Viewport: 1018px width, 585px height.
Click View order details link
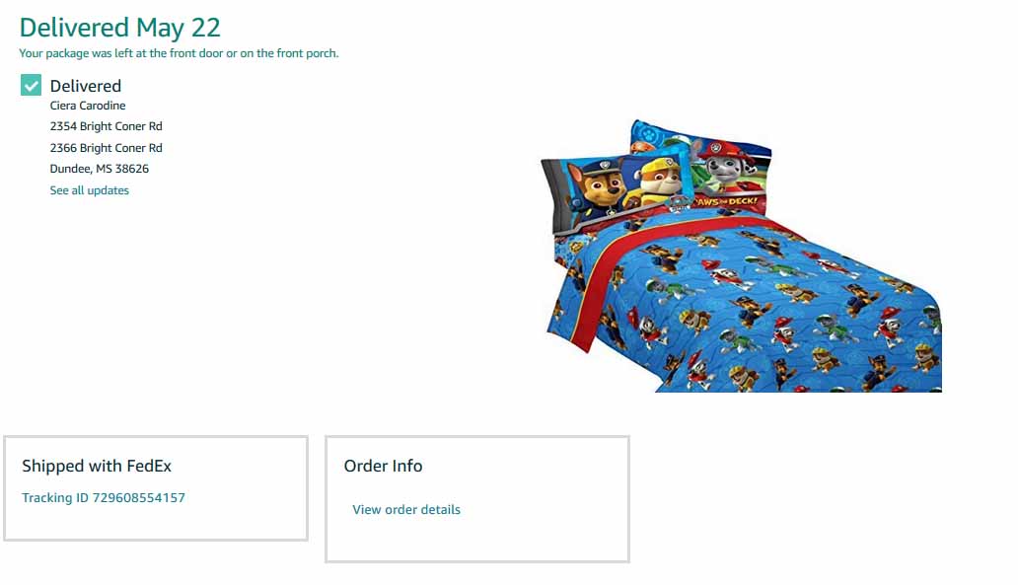tap(406, 510)
